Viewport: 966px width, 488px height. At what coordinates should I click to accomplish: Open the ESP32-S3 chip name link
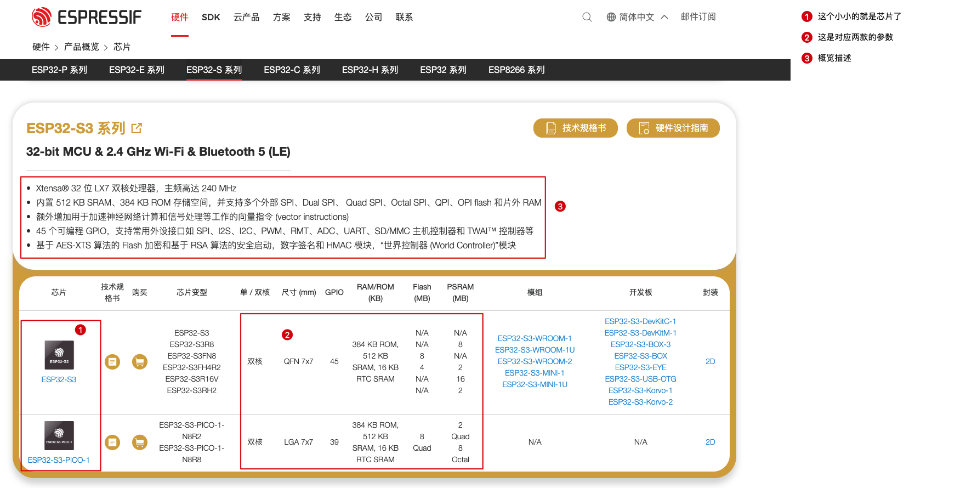[59, 379]
